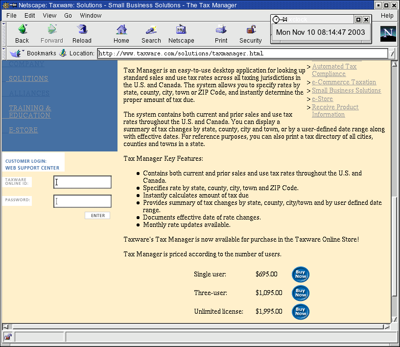Viewport: 400px width, 347px height.
Task: Open the Bookmarks quickfile icon
Action: click(x=17, y=53)
